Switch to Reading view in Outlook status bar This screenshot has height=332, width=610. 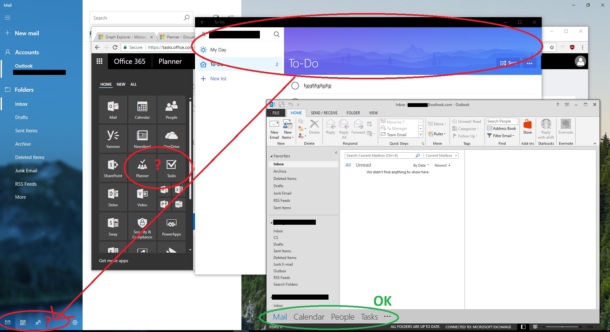(x=535, y=327)
